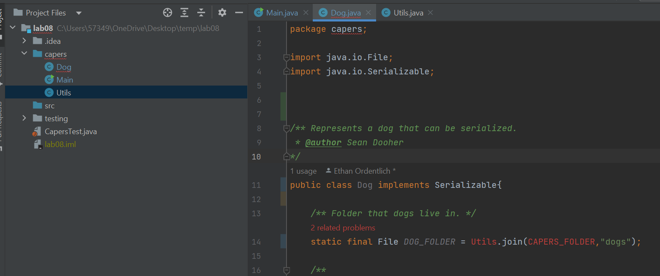The width and height of the screenshot is (660, 276).
Task: Click the locate/select opened file crosshair icon
Action: 168,12
